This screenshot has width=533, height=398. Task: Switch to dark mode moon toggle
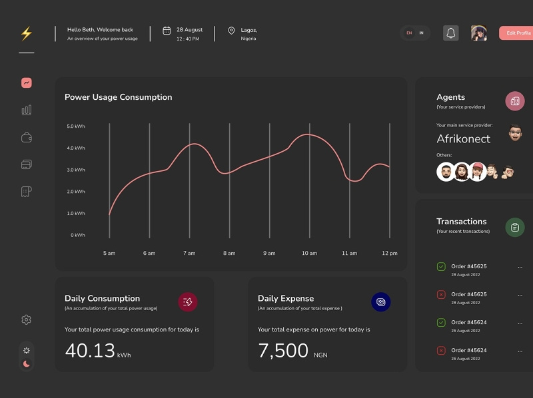(x=27, y=363)
